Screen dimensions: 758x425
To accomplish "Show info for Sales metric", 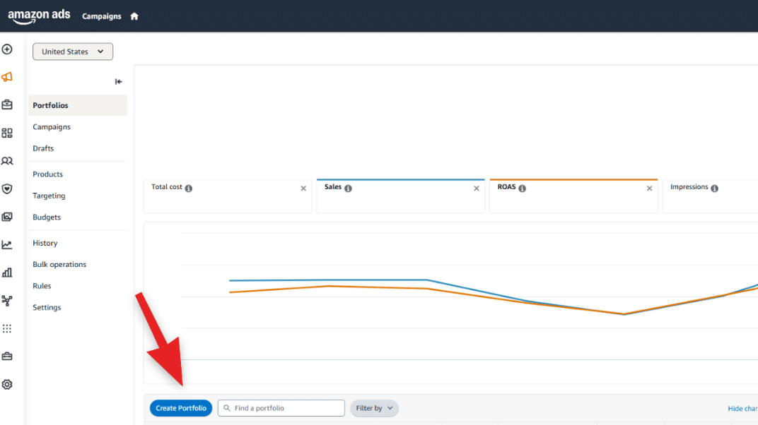I will pos(348,188).
